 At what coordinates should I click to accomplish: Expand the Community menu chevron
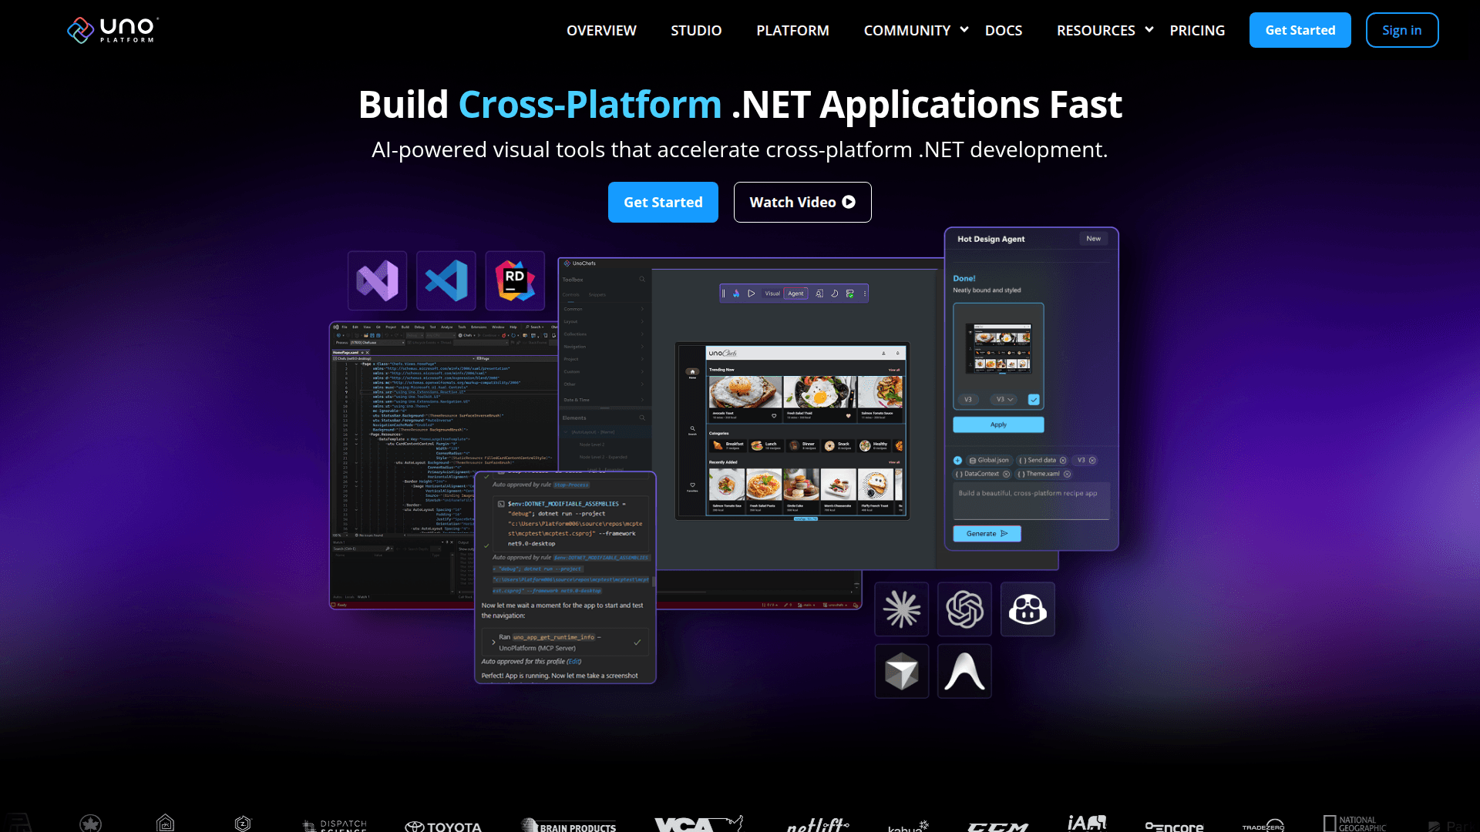tap(964, 30)
